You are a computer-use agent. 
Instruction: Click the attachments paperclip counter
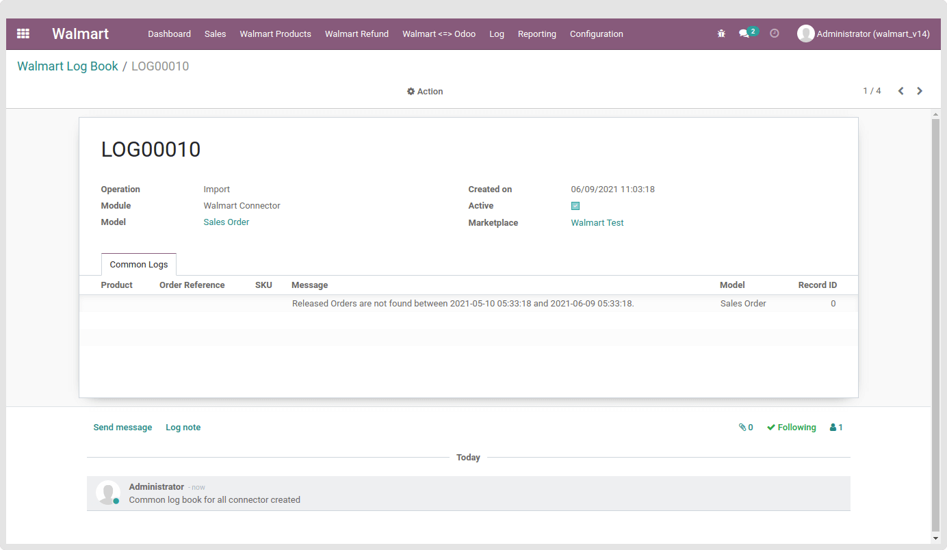pyautogui.click(x=746, y=428)
